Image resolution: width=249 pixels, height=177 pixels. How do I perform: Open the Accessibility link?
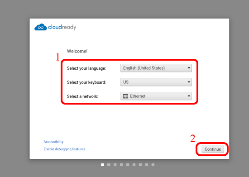coord(53,142)
